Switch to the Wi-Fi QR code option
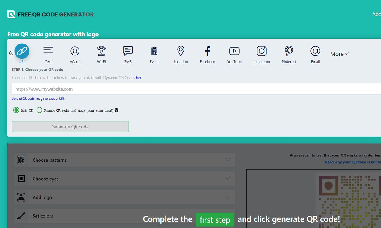 [x=101, y=53]
